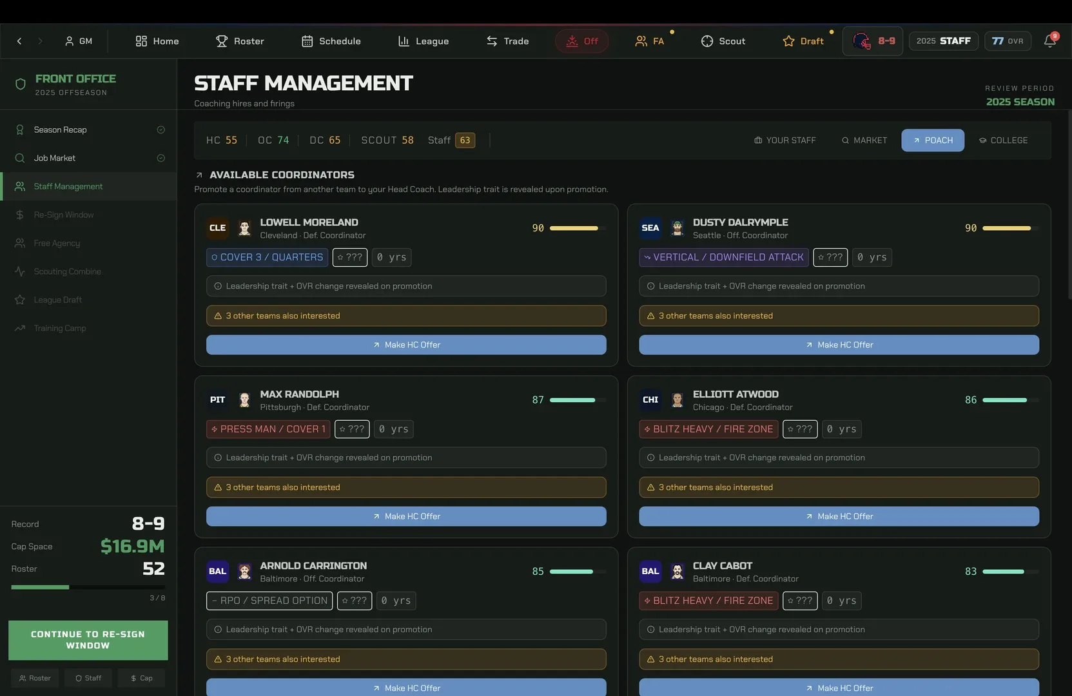This screenshot has height=696, width=1072.
Task: Expand the Available Coordinators section arrow
Action: [x=199, y=175]
